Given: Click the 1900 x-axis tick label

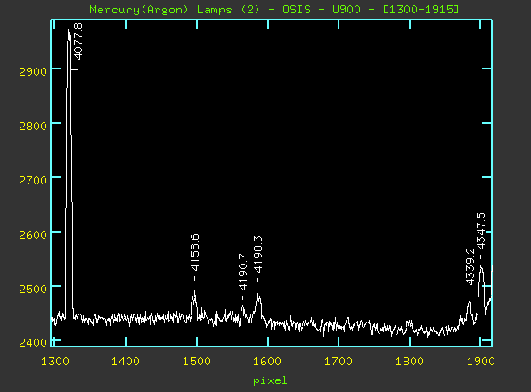Looking at the screenshot, I should [x=481, y=362].
